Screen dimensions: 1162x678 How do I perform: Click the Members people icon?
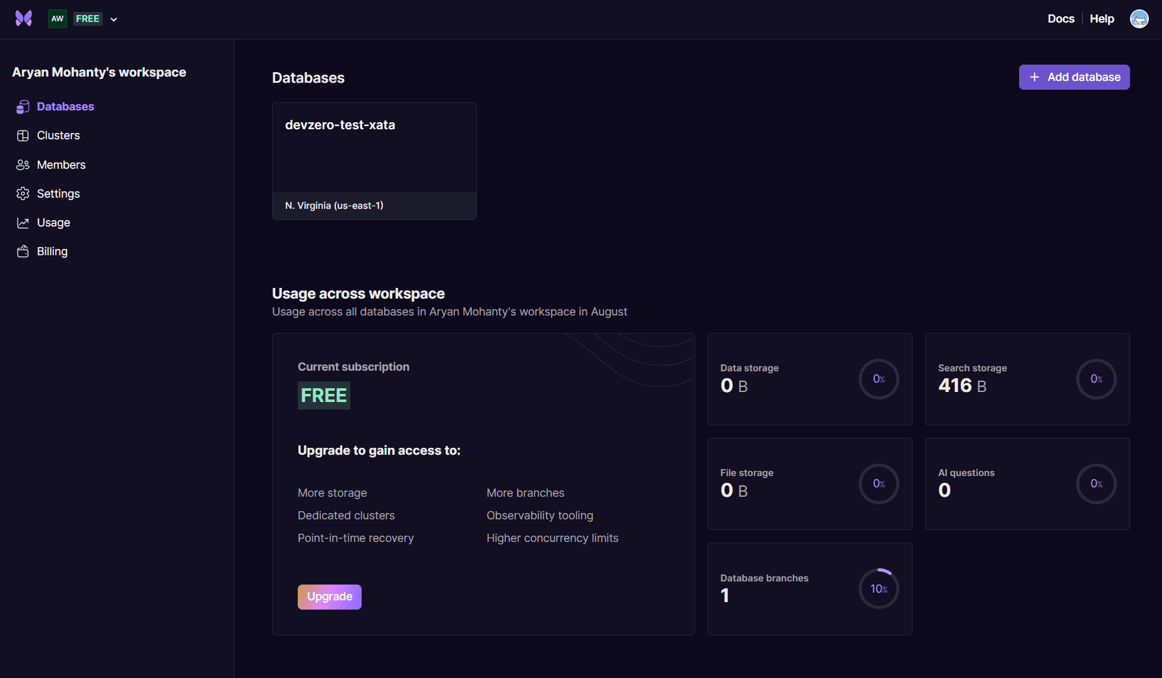click(23, 165)
